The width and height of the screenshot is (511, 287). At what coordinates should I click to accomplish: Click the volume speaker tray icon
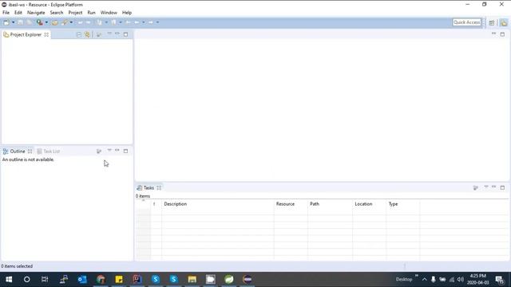tap(461, 280)
